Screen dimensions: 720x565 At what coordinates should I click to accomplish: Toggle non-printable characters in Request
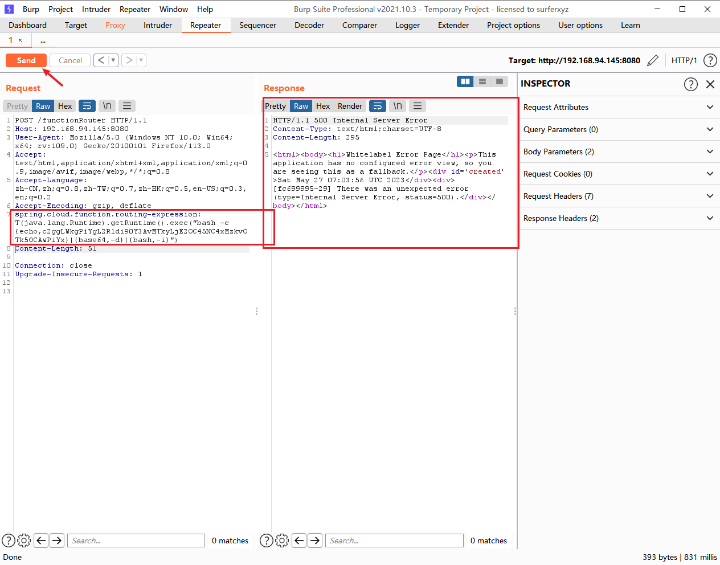(x=107, y=106)
